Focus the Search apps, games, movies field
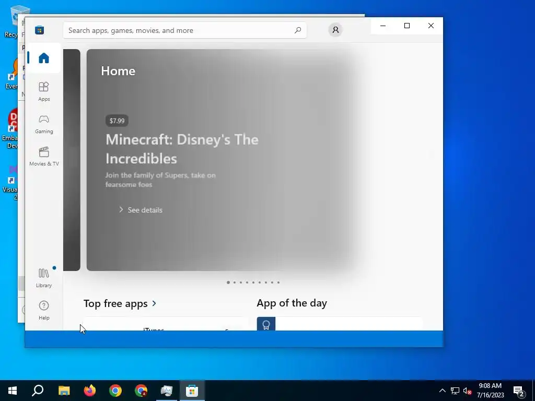This screenshot has width=535, height=401. tap(184, 30)
